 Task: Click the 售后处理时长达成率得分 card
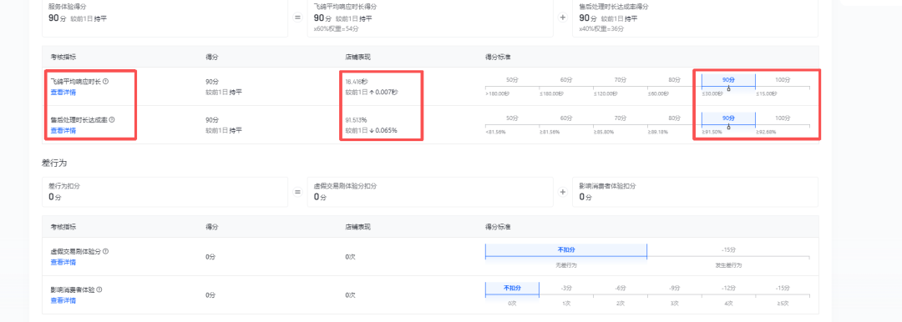coord(695,18)
